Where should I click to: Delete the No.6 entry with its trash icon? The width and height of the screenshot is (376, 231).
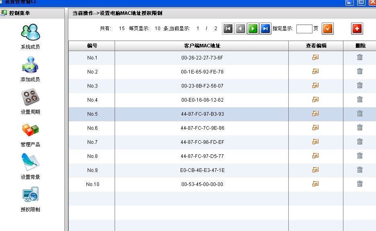point(360,127)
